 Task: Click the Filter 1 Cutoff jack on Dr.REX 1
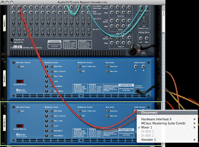point(51,71)
